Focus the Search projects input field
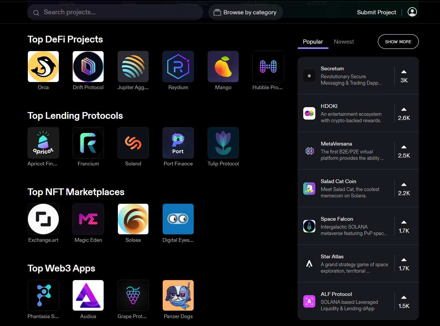The image size is (440, 326). click(x=115, y=12)
